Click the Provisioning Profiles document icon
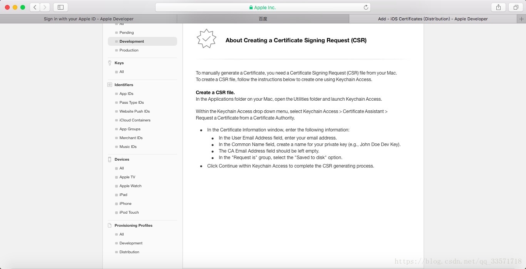The height and width of the screenshot is (269, 526). click(x=110, y=226)
